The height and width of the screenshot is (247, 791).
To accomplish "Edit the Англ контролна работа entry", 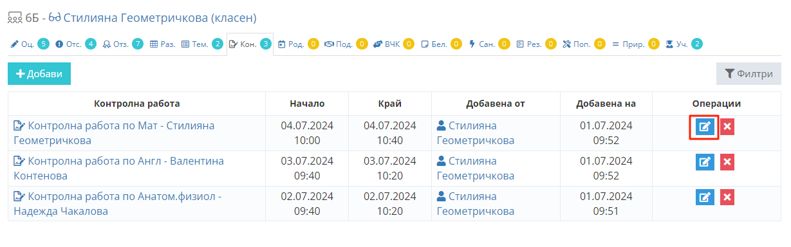I will (705, 162).
